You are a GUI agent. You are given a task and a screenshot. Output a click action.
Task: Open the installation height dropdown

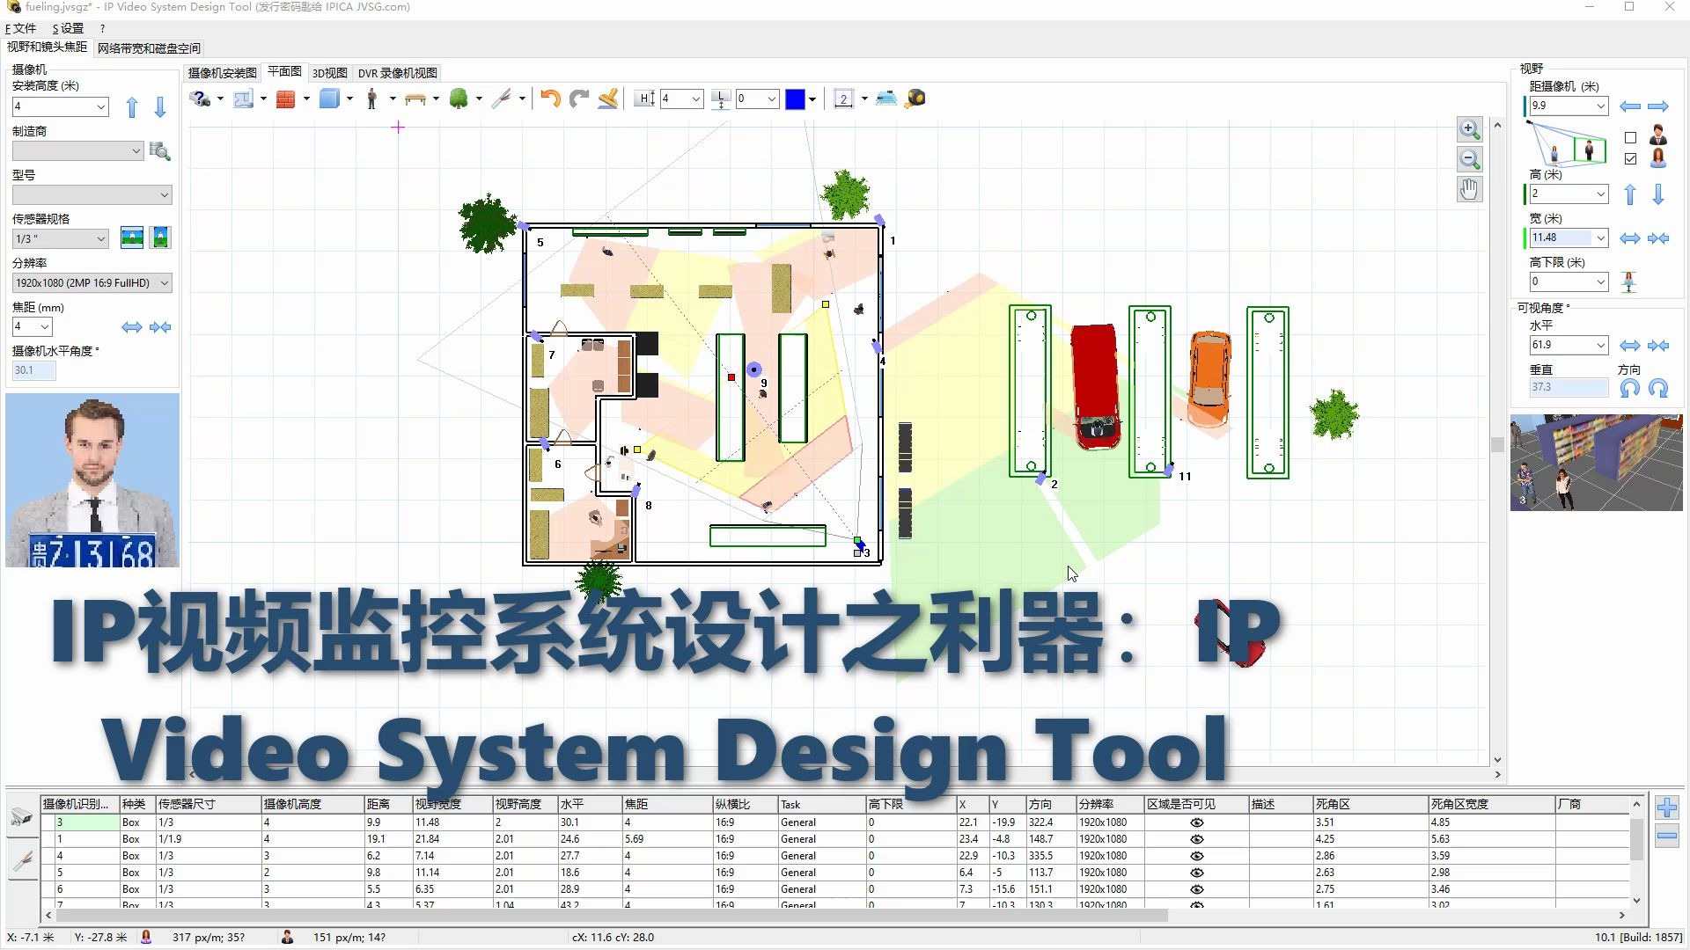coord(101,106)
